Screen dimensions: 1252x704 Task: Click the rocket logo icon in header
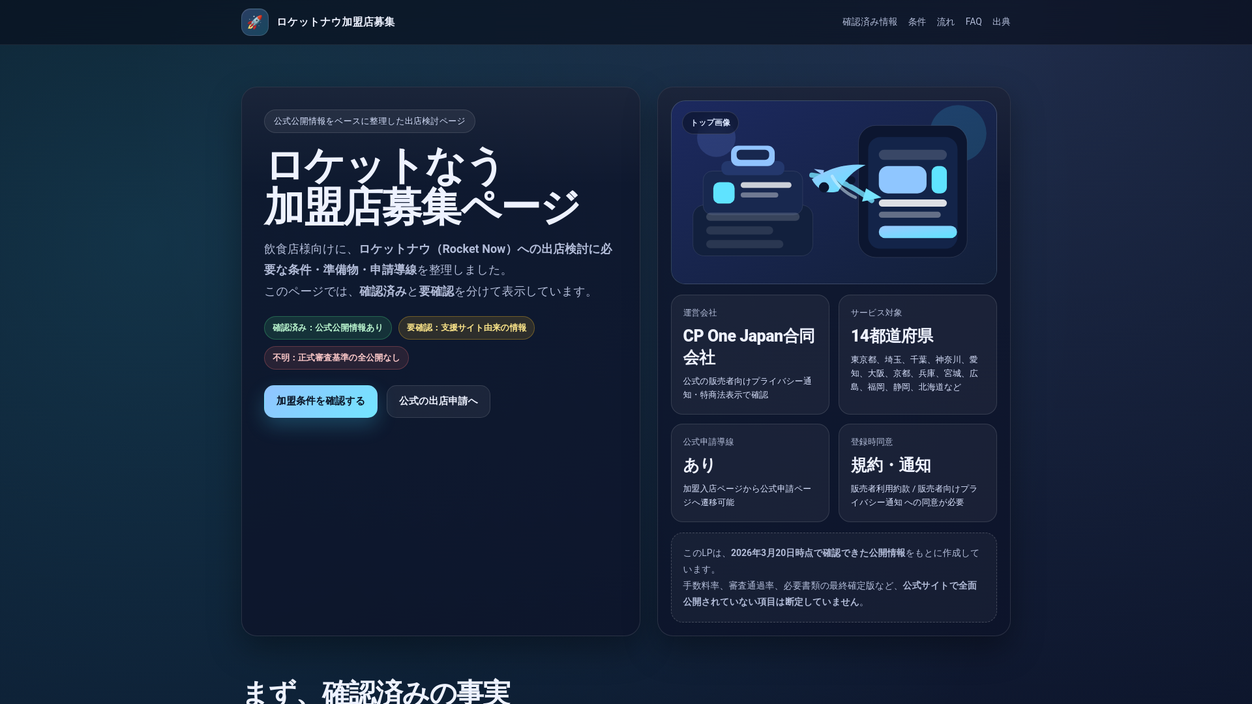(254, 22)
